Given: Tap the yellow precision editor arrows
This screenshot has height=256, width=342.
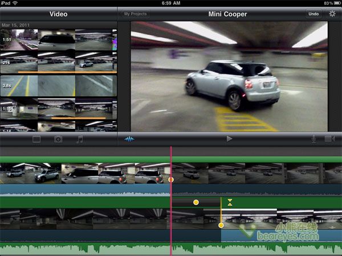Looking at the screenshot, I should click(x=230, y=203).
